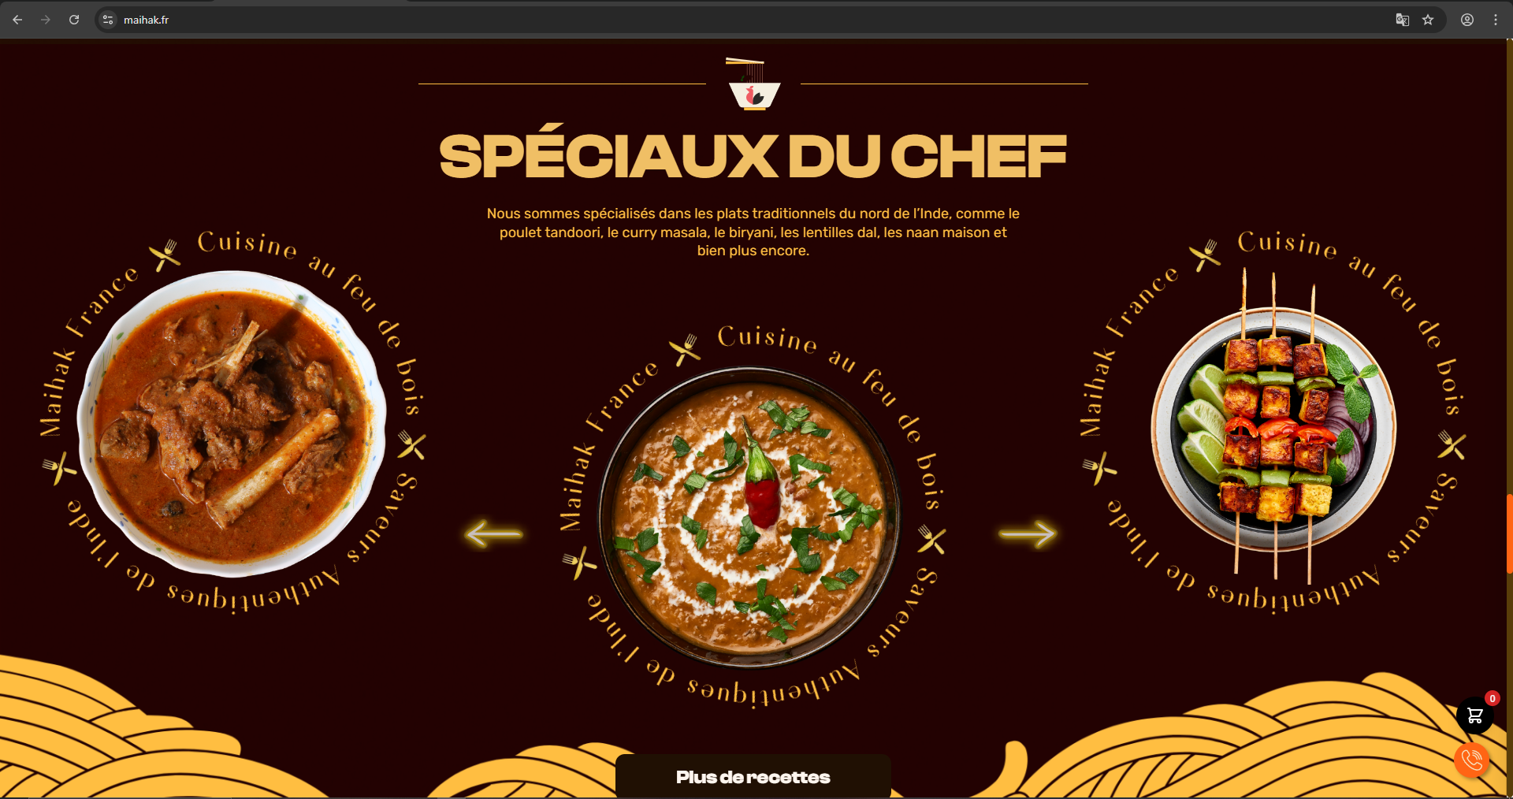Open the Chrome three-dot menu

(1496, 20)
